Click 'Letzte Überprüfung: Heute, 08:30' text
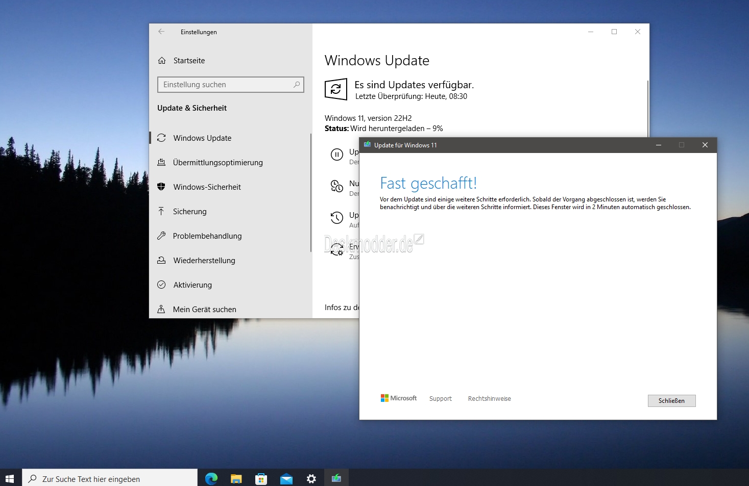The width and height of the screenshot is (749, 486). point(411,96)
